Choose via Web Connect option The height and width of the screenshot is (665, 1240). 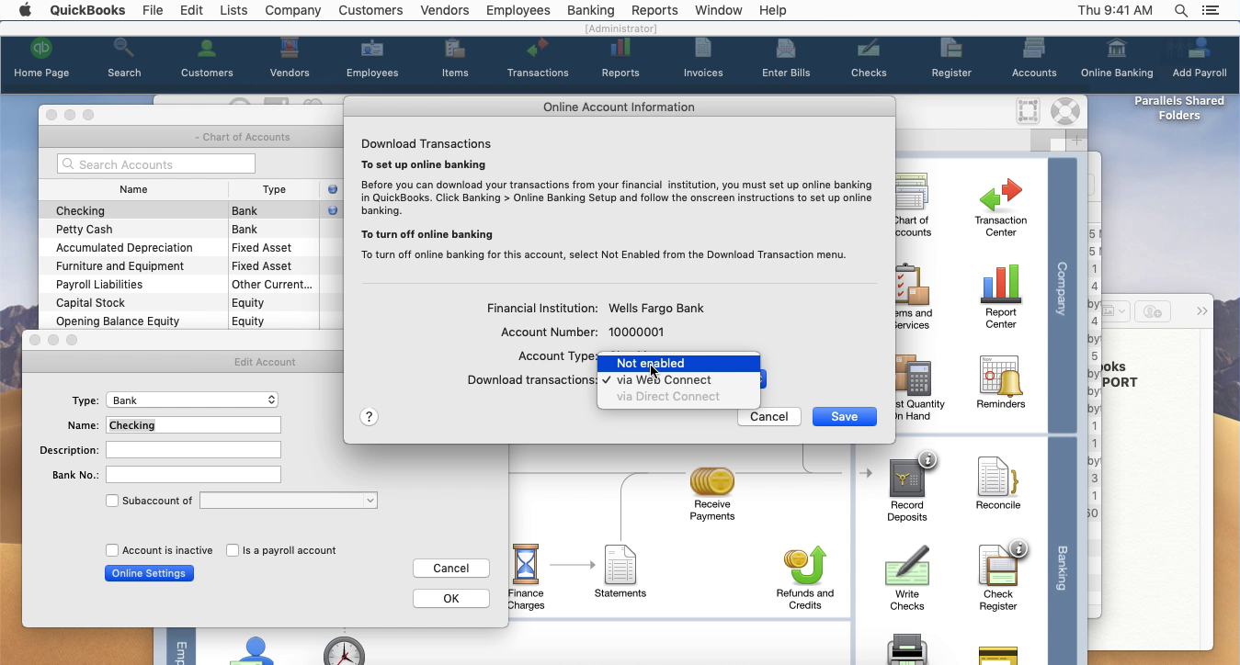point(678,379)
